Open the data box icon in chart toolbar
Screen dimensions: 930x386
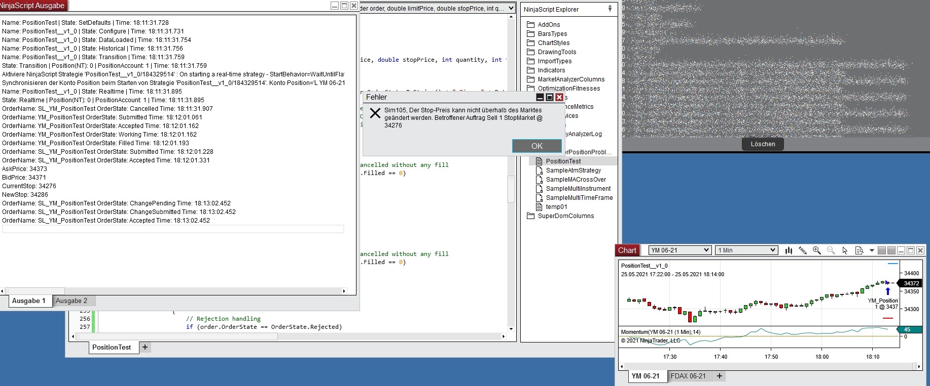(x=859, y=250)
